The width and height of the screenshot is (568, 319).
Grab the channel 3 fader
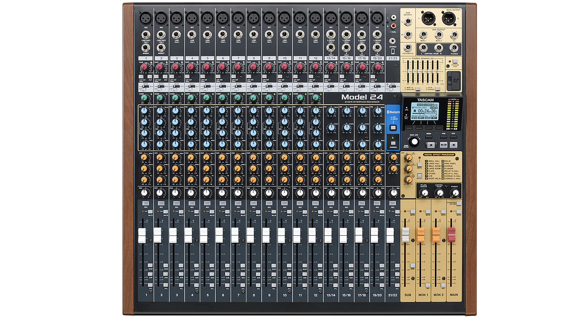173,235
